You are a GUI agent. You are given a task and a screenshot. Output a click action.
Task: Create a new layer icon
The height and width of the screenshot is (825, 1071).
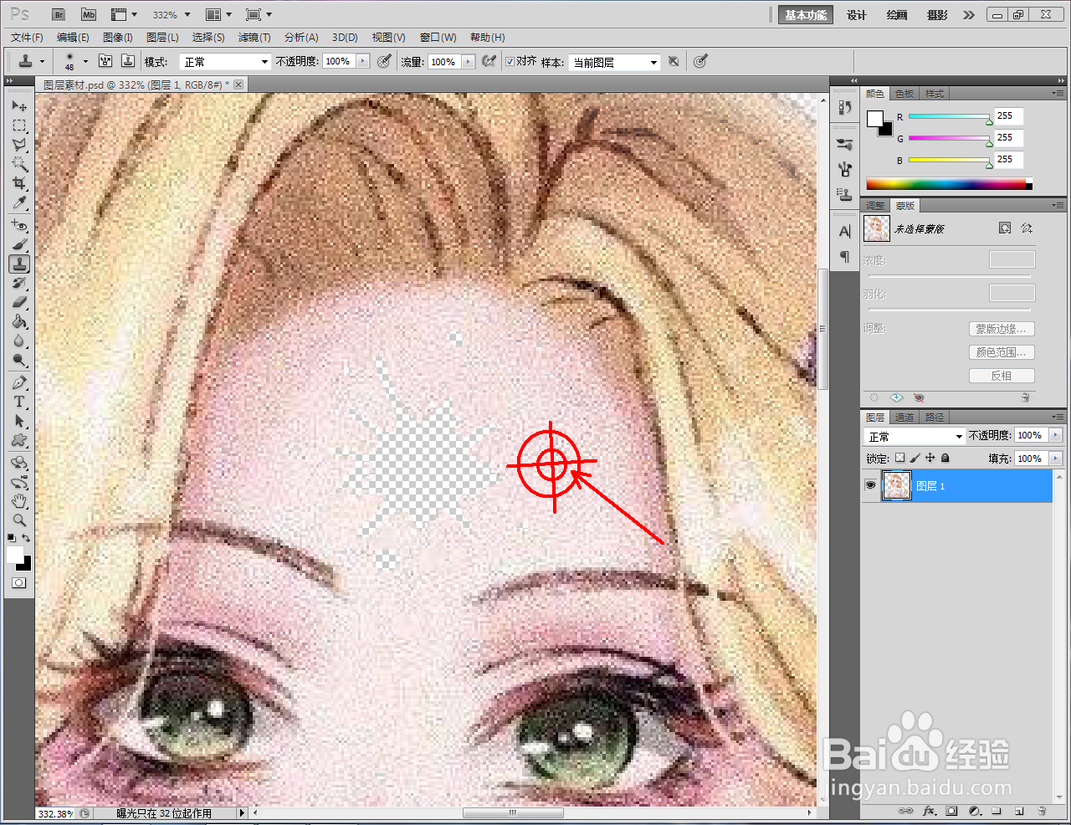1019,811
